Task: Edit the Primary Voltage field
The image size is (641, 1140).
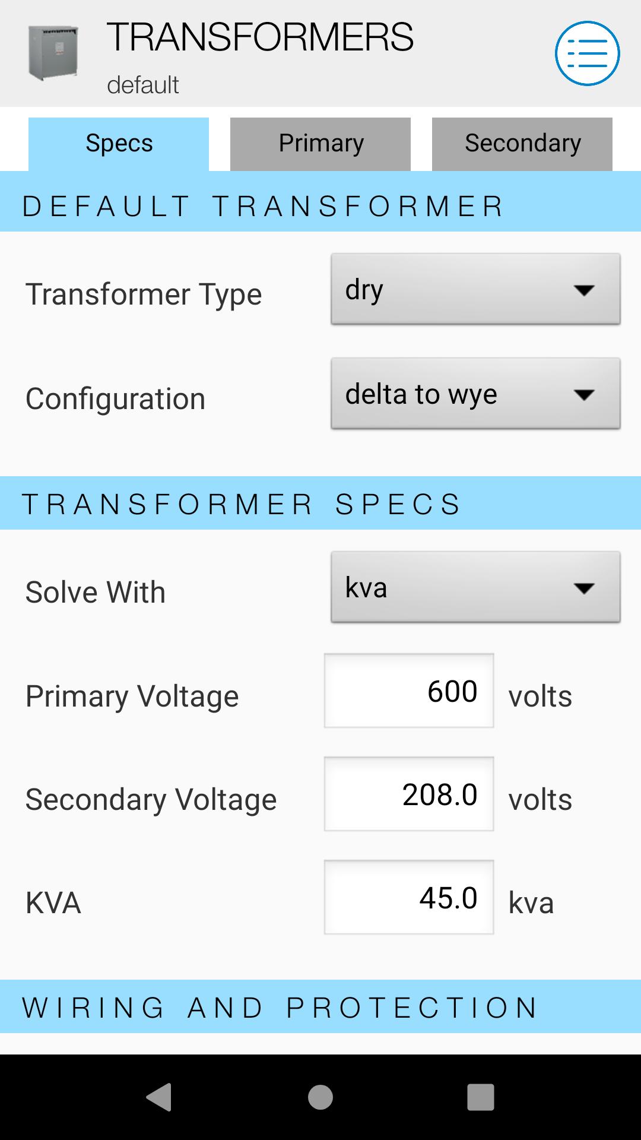Action: pyautogui.click(x=409, y=691)
